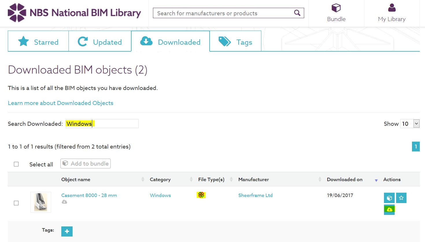Viewport: 425px width, 242px height.
Task: Open My Library user icon
Action: 392,8
